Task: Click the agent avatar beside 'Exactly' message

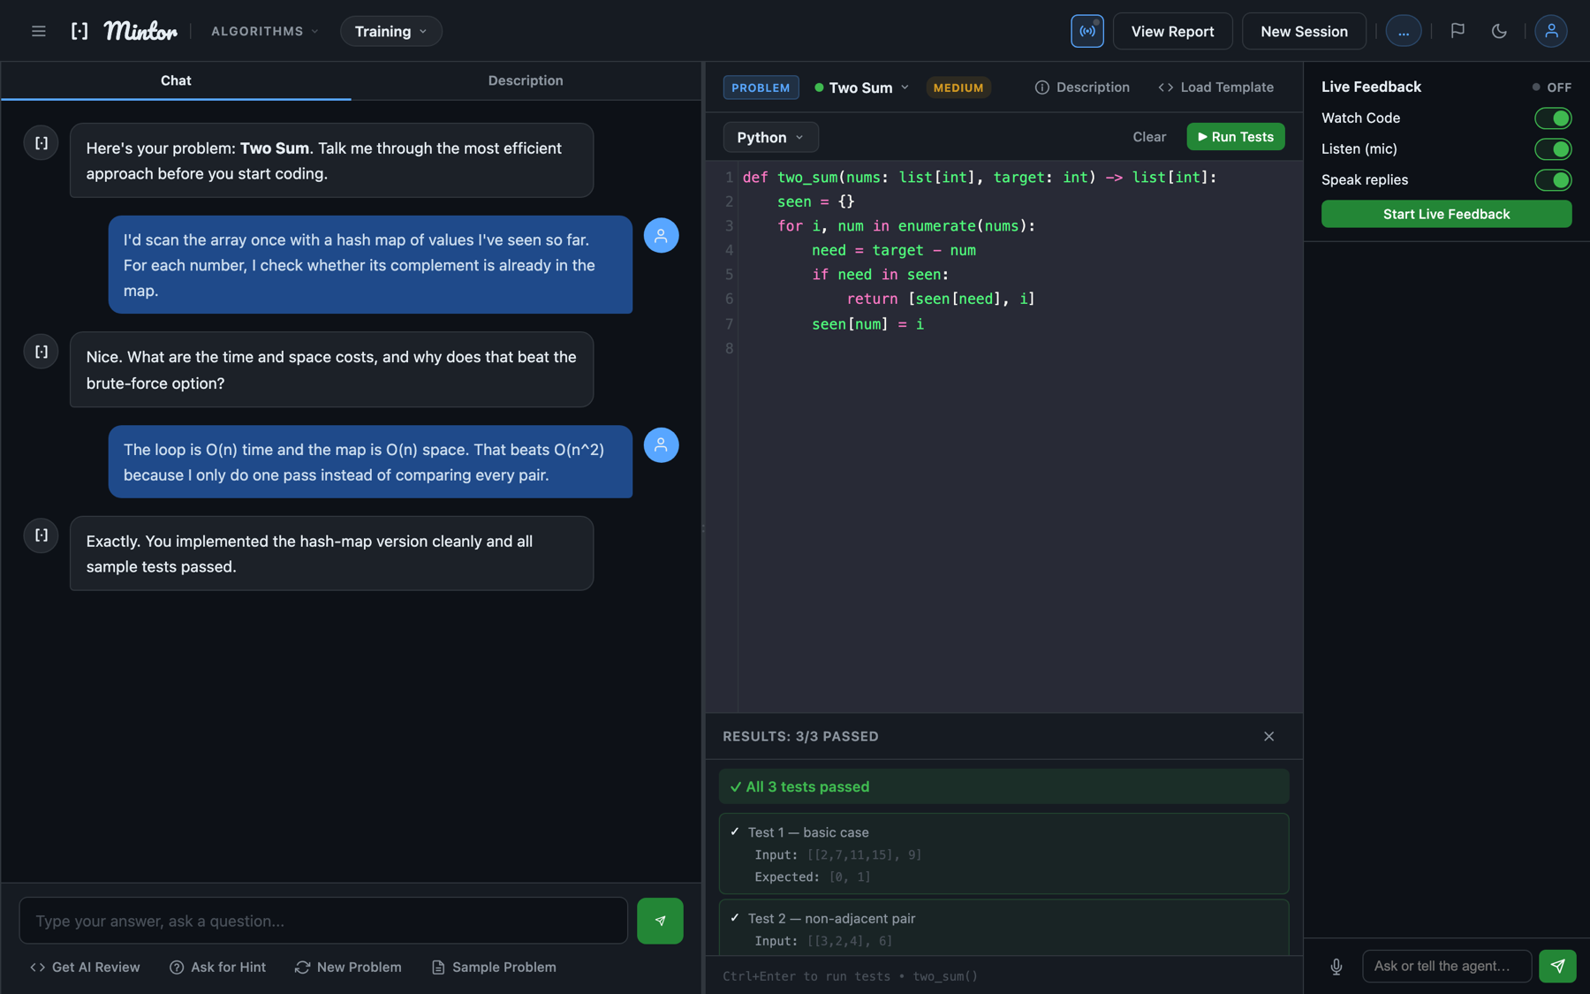Action: pyautogui.click(x=42, y=535)
